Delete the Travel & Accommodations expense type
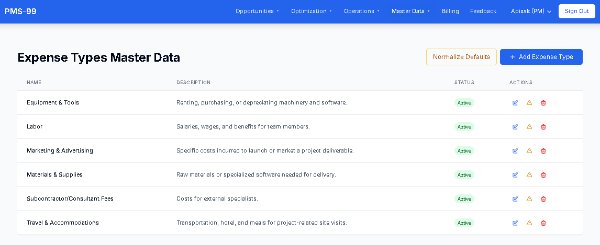The height and width of the screenshot is (245, 600). coord(543,223)
